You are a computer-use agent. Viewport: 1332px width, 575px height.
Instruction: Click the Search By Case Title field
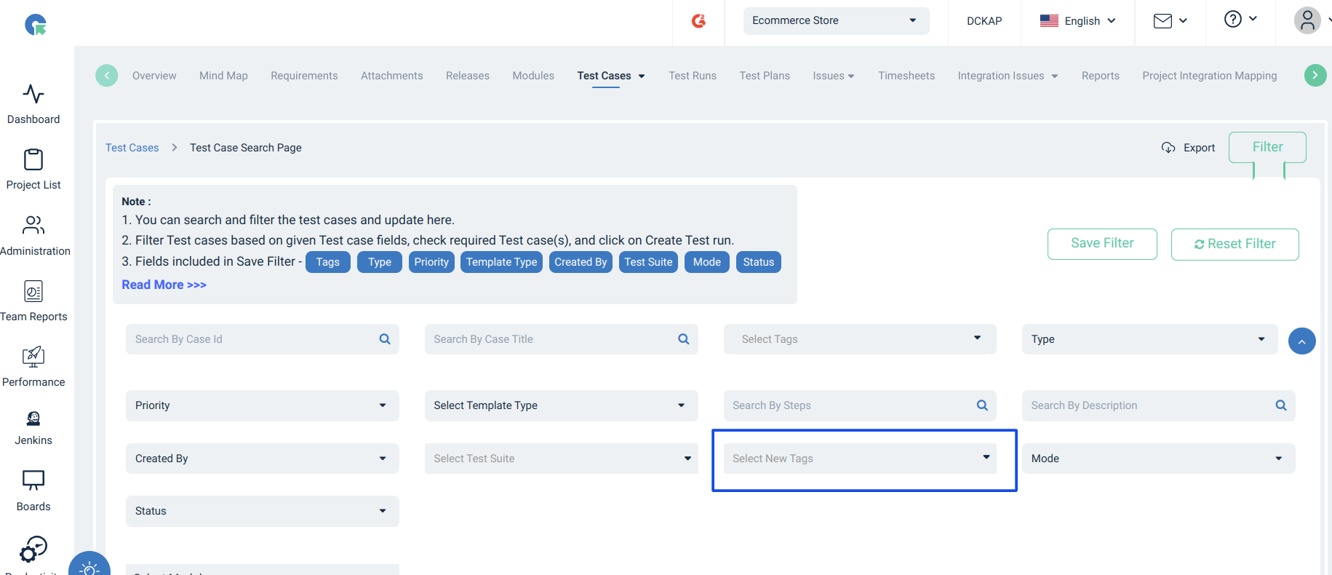coord(561,339)
